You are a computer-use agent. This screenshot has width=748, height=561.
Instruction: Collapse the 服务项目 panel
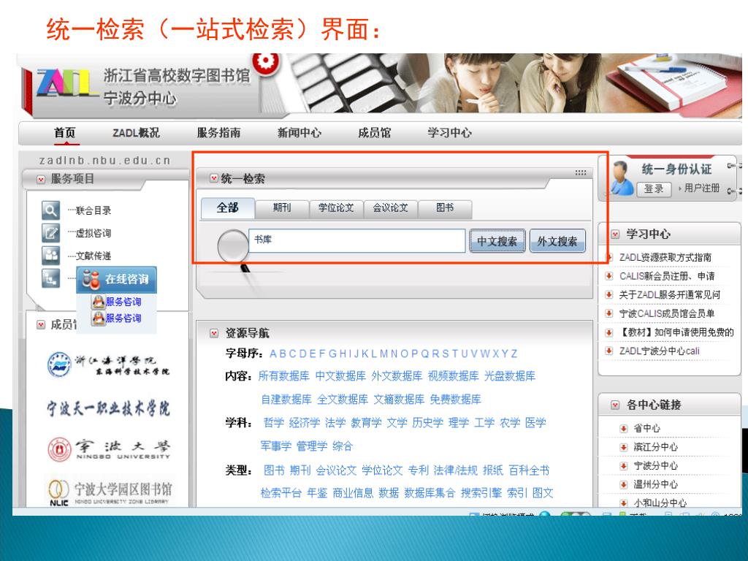[41, 180]
